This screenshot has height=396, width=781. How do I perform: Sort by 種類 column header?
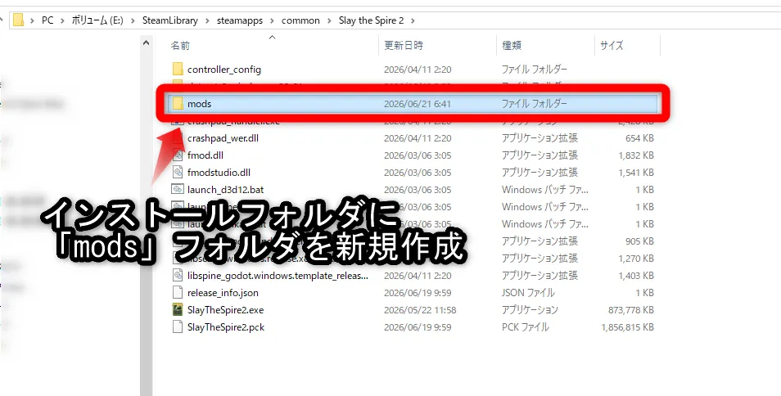512,46
